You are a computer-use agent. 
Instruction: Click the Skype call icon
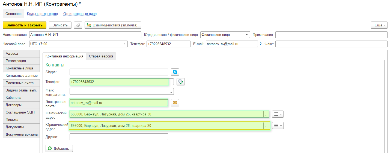tap(175, 72)
